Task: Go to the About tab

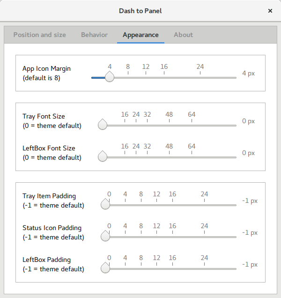Action: [183, 35]
